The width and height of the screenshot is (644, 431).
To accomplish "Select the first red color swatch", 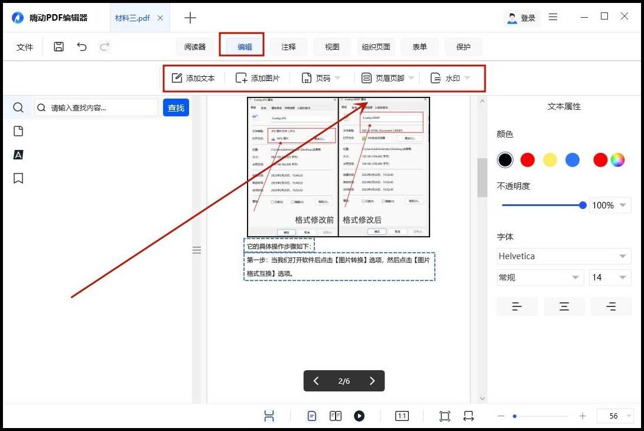I will click(x=528, y=159).
